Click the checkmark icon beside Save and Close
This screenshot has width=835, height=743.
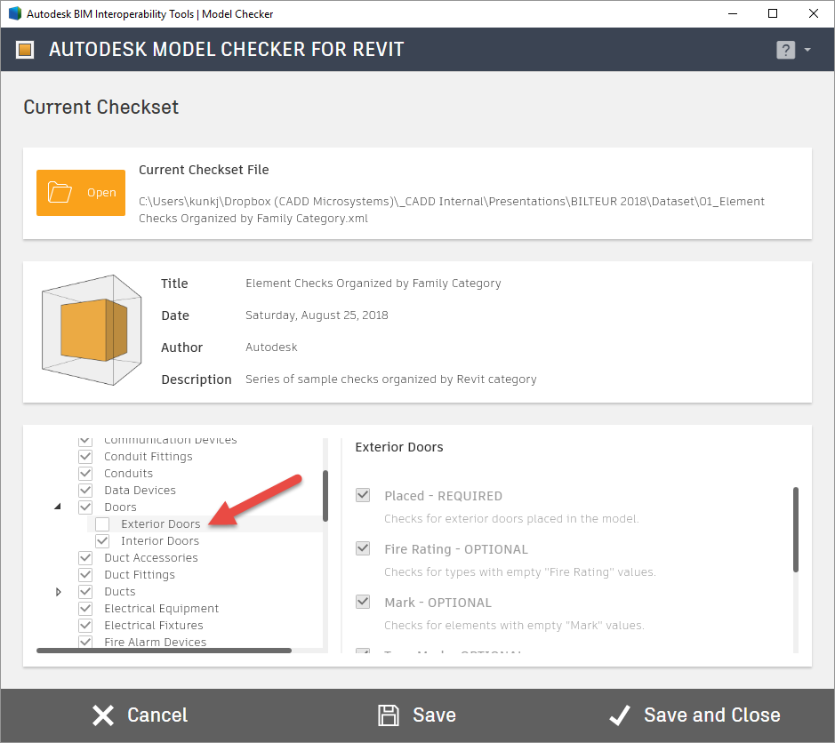[621, 715]
